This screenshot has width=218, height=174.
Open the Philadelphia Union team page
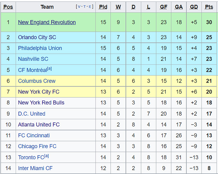point(40,48)
